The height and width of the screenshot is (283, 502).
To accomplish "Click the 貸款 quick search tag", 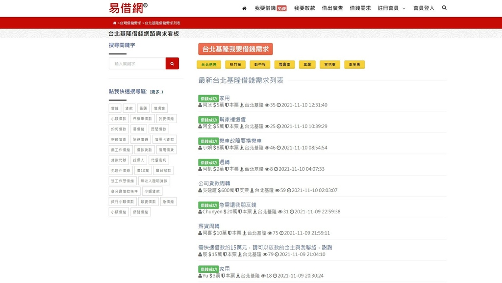I will (x=129, y=108).
